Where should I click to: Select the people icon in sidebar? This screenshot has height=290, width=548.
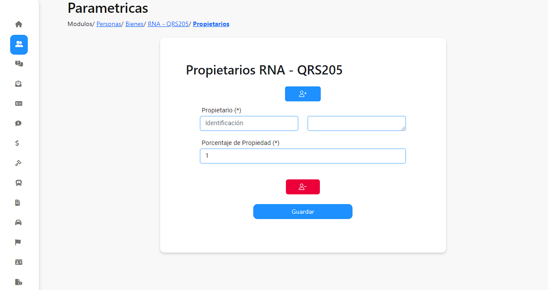click(19, 45)
